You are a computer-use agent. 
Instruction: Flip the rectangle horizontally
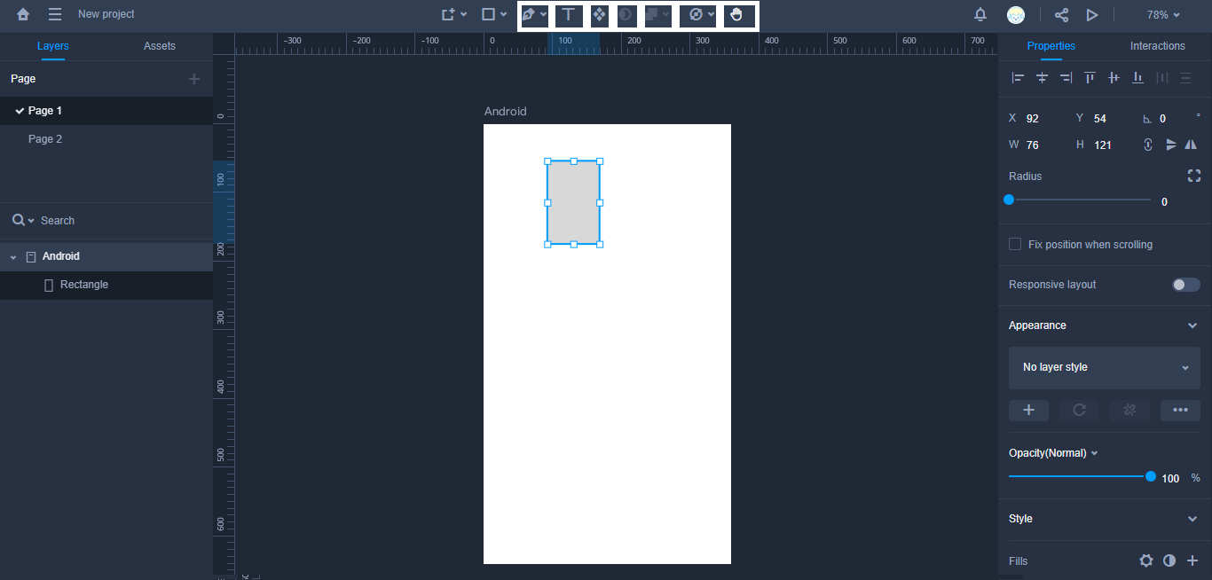coord(1191,145)
